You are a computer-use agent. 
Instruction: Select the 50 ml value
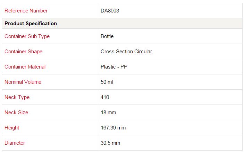(x=107, y=82)
